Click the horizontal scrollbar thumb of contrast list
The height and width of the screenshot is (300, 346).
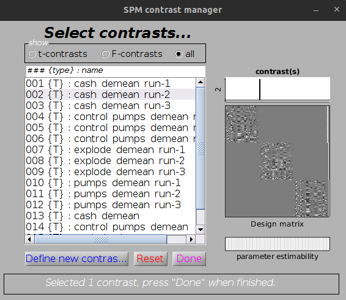101,239
